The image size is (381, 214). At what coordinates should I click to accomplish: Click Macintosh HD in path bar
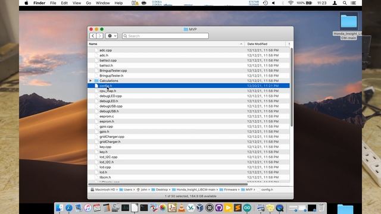[x=103, y=190]
